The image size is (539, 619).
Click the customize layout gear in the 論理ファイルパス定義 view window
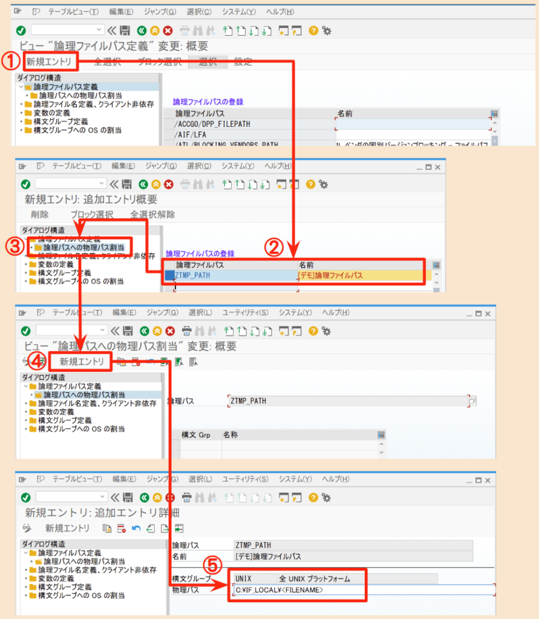(x=327, y=30)
